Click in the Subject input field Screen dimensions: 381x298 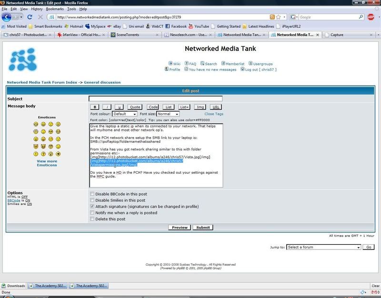click(156, 99)
